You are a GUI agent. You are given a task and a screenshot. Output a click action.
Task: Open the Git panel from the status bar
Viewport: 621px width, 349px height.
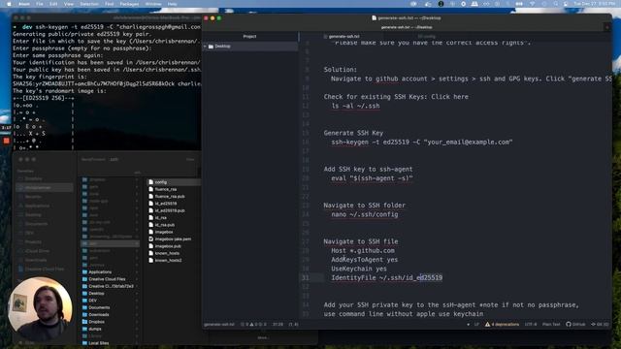pos(600,324)
